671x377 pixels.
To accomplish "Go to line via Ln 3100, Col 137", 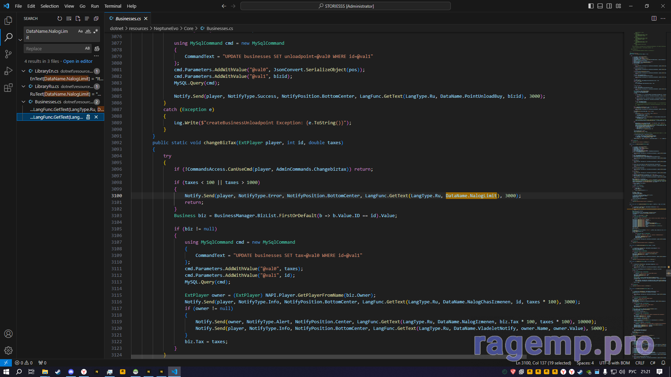I will (543, 363).
